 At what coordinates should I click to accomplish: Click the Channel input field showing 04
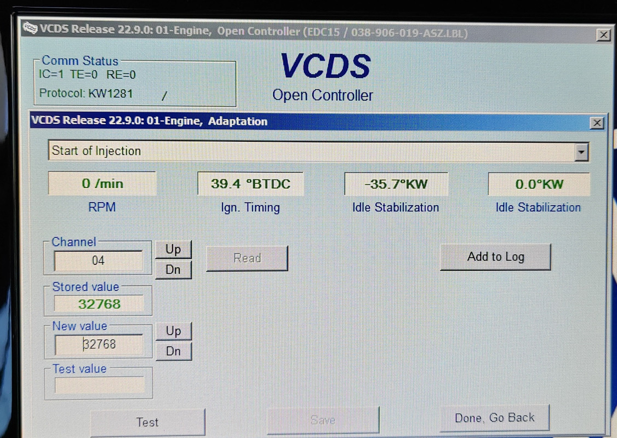(99, 261)
